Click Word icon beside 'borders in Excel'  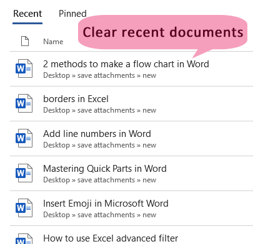[x=24, y=103]
